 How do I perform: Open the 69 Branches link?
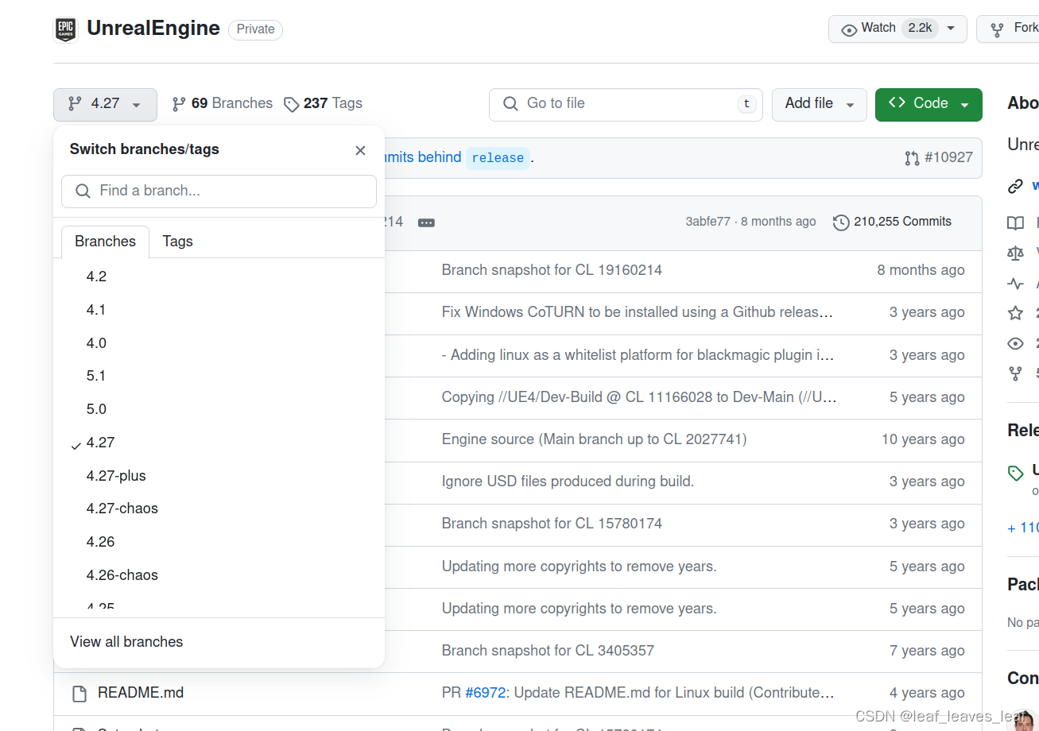point(222,103)
